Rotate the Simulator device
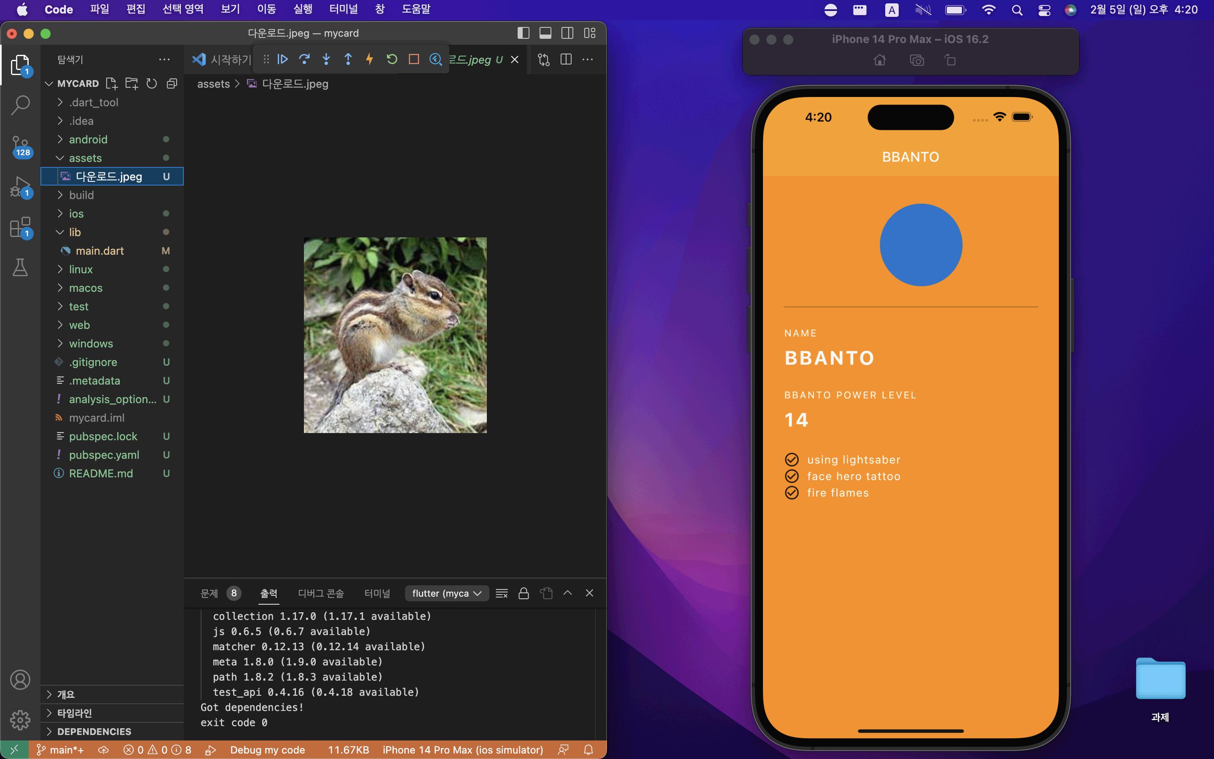Image resolution: width=1214 pixels, height=759 pixels. (950, 60)
